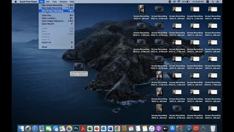Viewport: 234px width, 132px height.
Task: Open Adobe Creative Cloud in dock
Action: pos(196,129)
